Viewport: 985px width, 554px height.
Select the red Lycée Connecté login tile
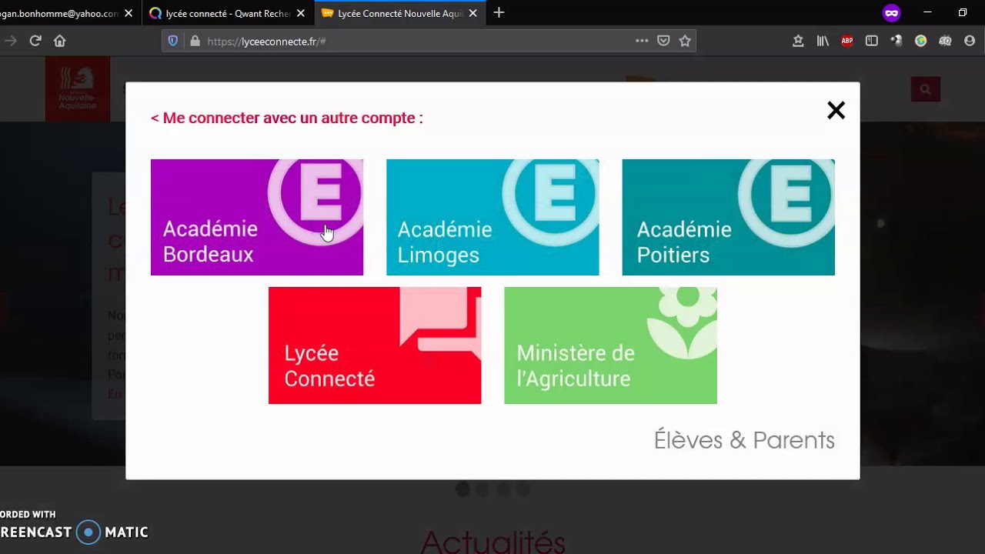(375, 345)
